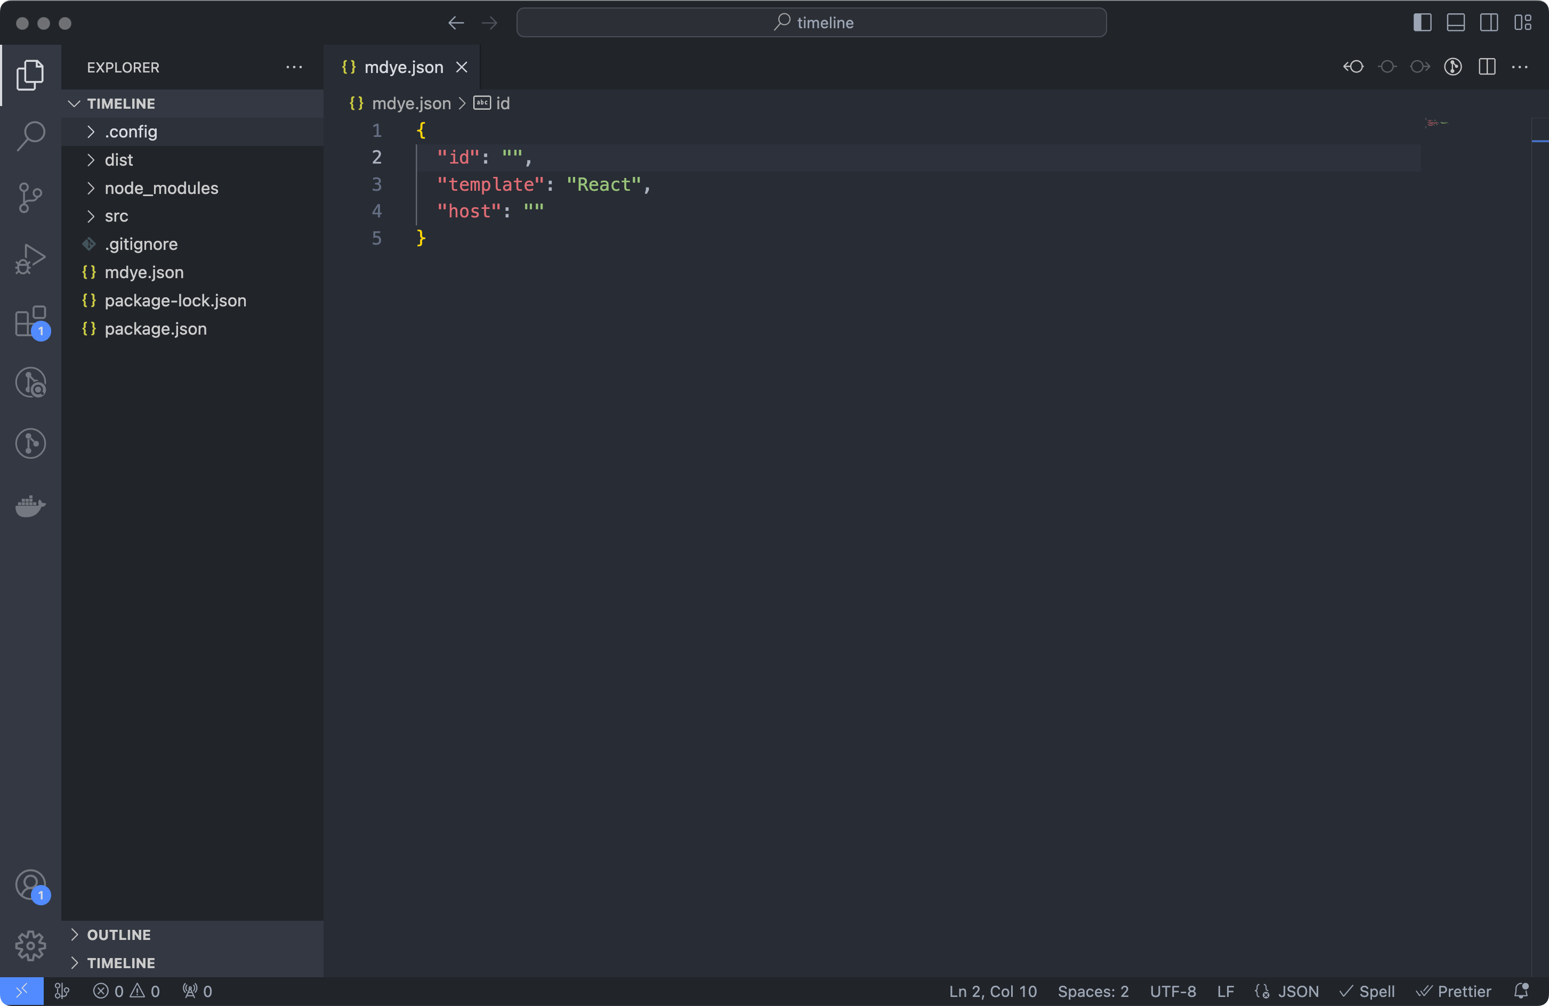Open the Source Control view

coord(30,197)
